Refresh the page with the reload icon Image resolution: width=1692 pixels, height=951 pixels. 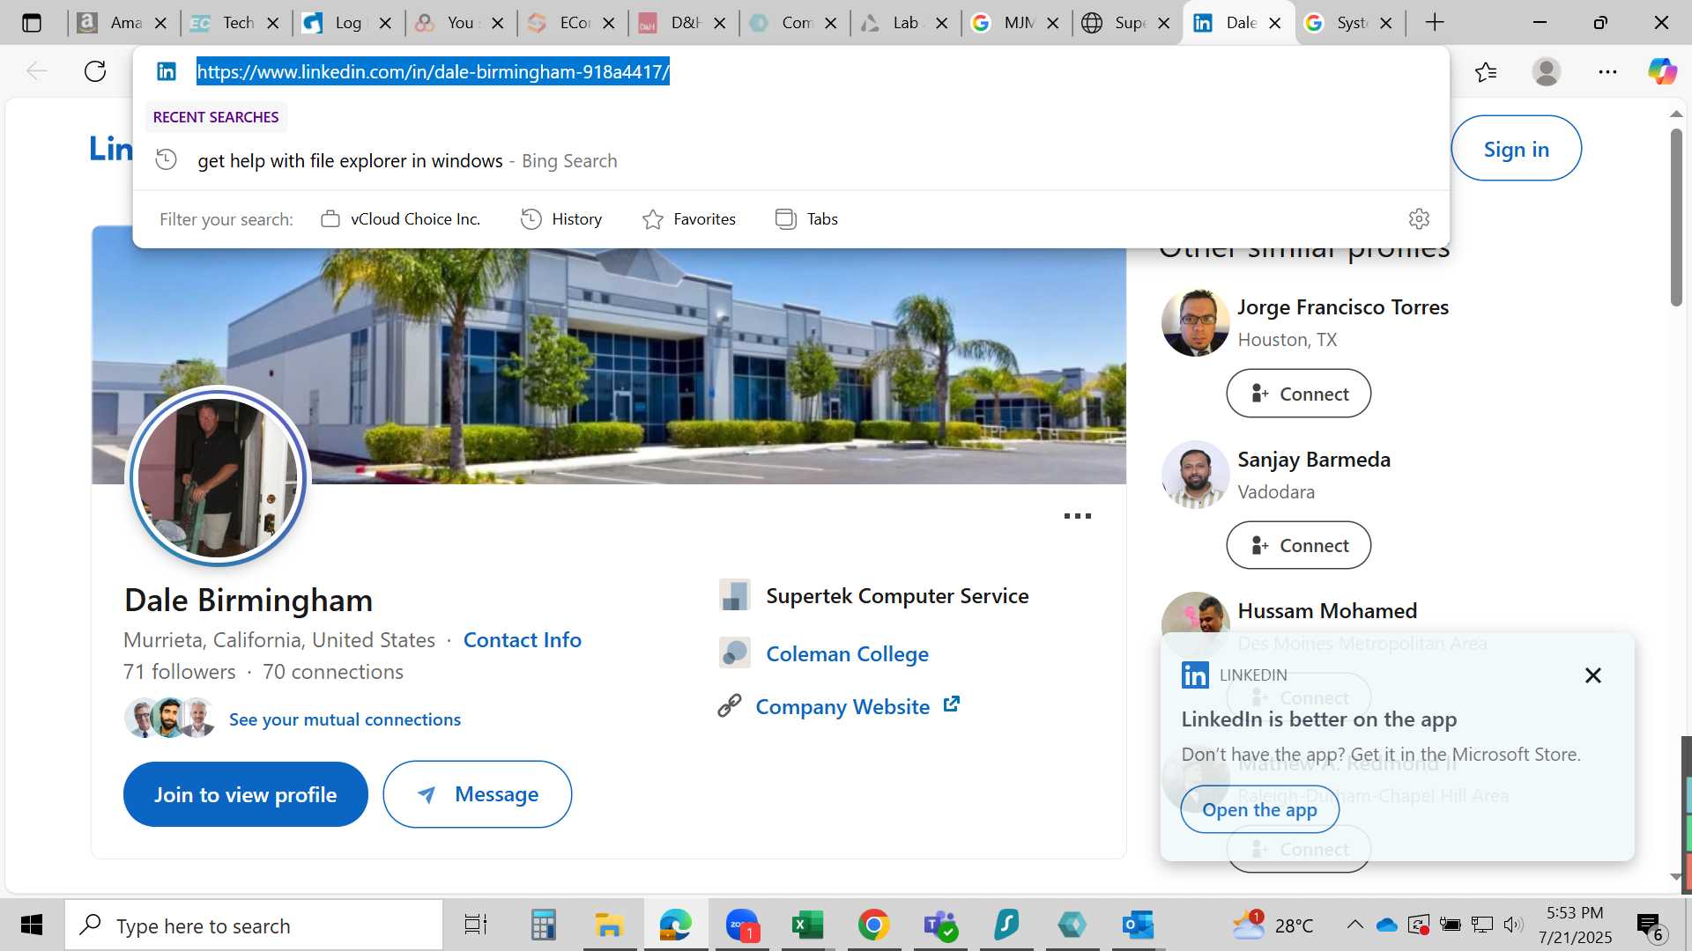[x=95, y=71]
